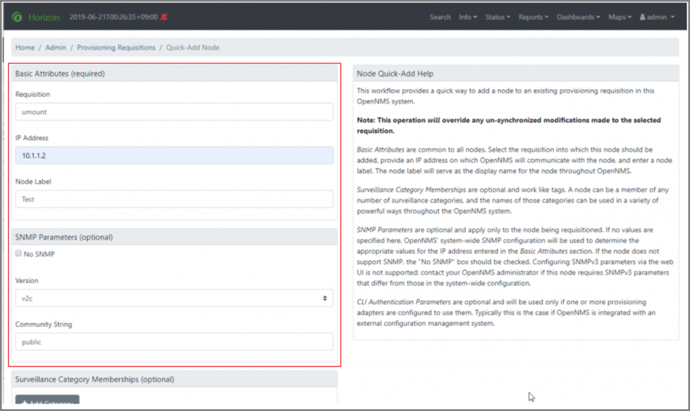This screenshot has width=690, height=411.
Task: Click the timestamp in the header
Action: (113, 17)
